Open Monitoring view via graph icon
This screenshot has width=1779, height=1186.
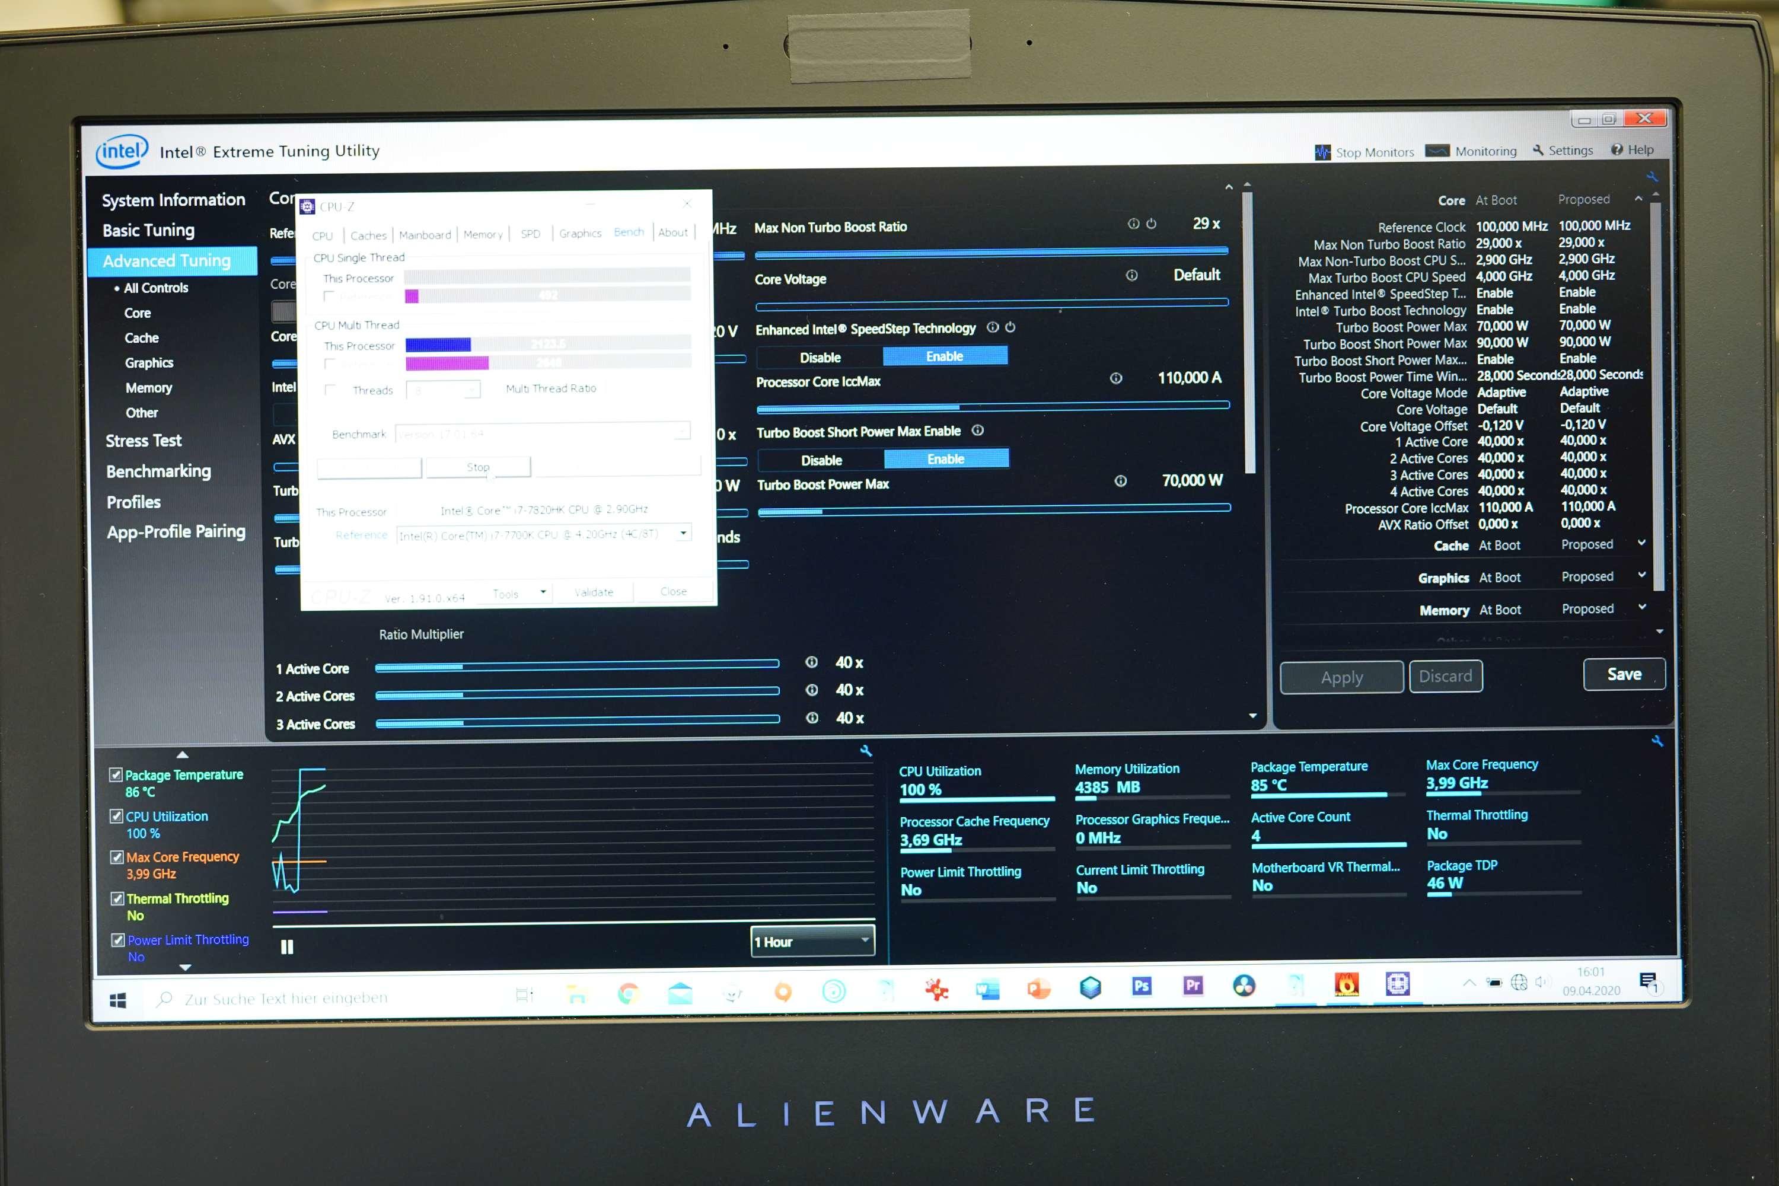click(1437, 151)
